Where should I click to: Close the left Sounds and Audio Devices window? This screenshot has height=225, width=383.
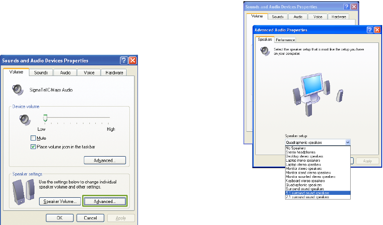(133, 60)
